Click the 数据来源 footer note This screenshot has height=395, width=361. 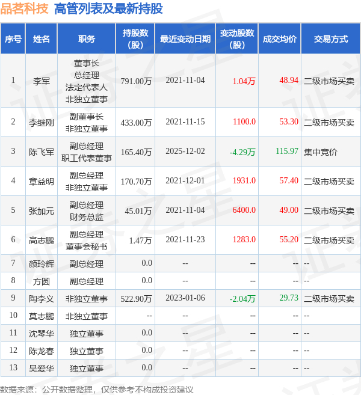(x=96, y=390)
